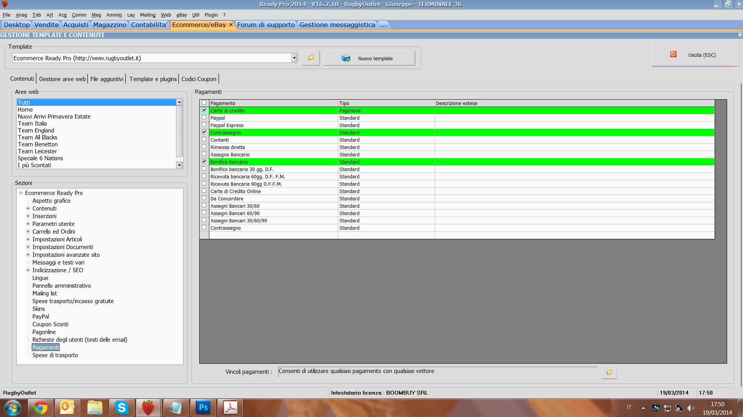Expand the Impostazioni Documenti node
Image resolution: width=743 pixels, height=417 pixels.
28,247
